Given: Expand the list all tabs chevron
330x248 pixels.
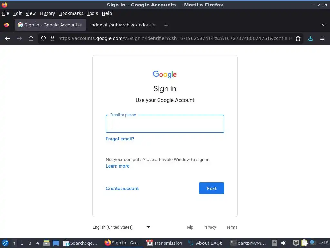Looking at the screenshot, I should 324,25.
